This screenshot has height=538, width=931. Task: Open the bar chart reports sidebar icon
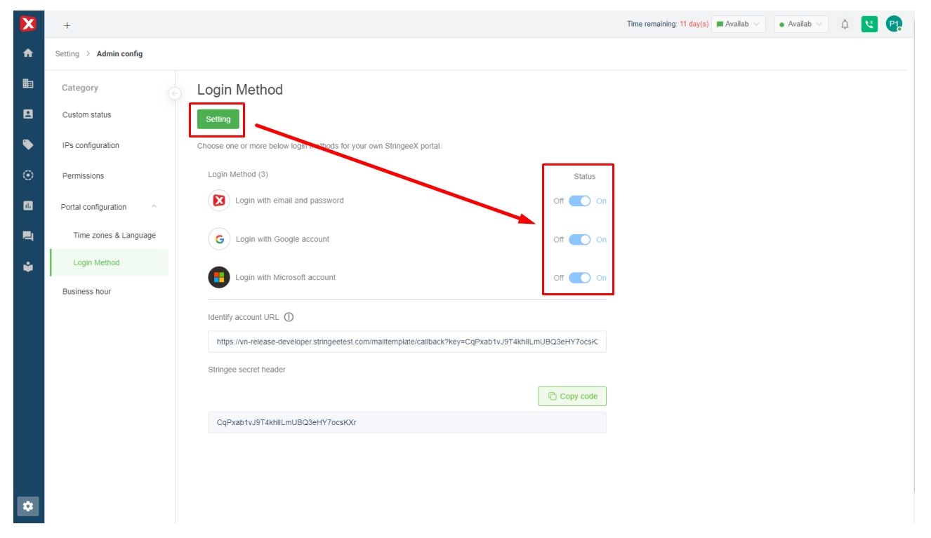[28, 206]
